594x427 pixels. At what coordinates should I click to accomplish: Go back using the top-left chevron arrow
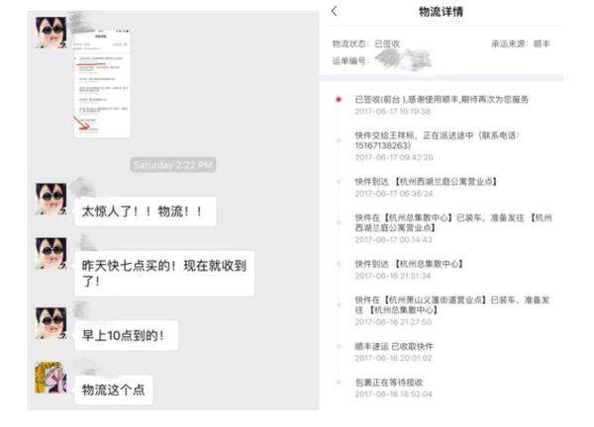click(335, 12)
